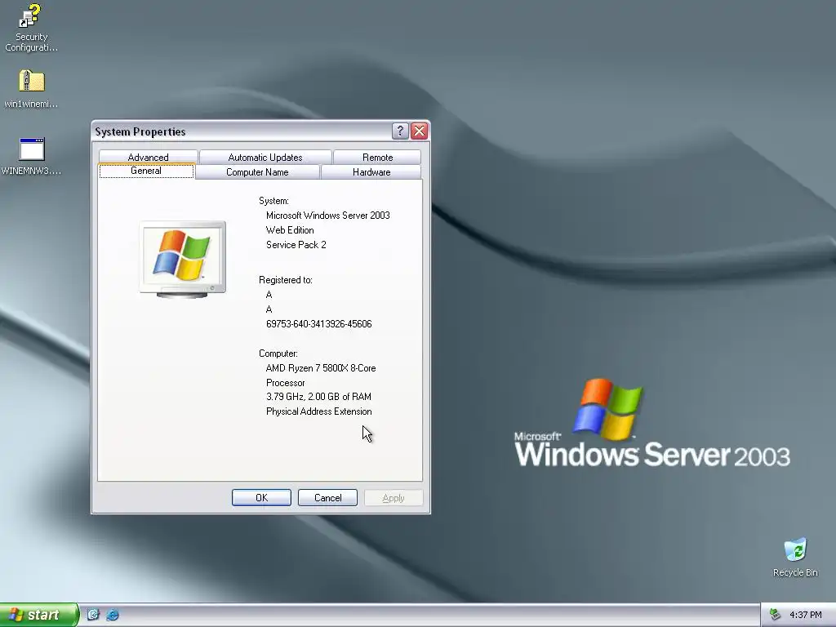
Task: Select the Recycle Bin desktop icon
Action: [x=795, y=557]
